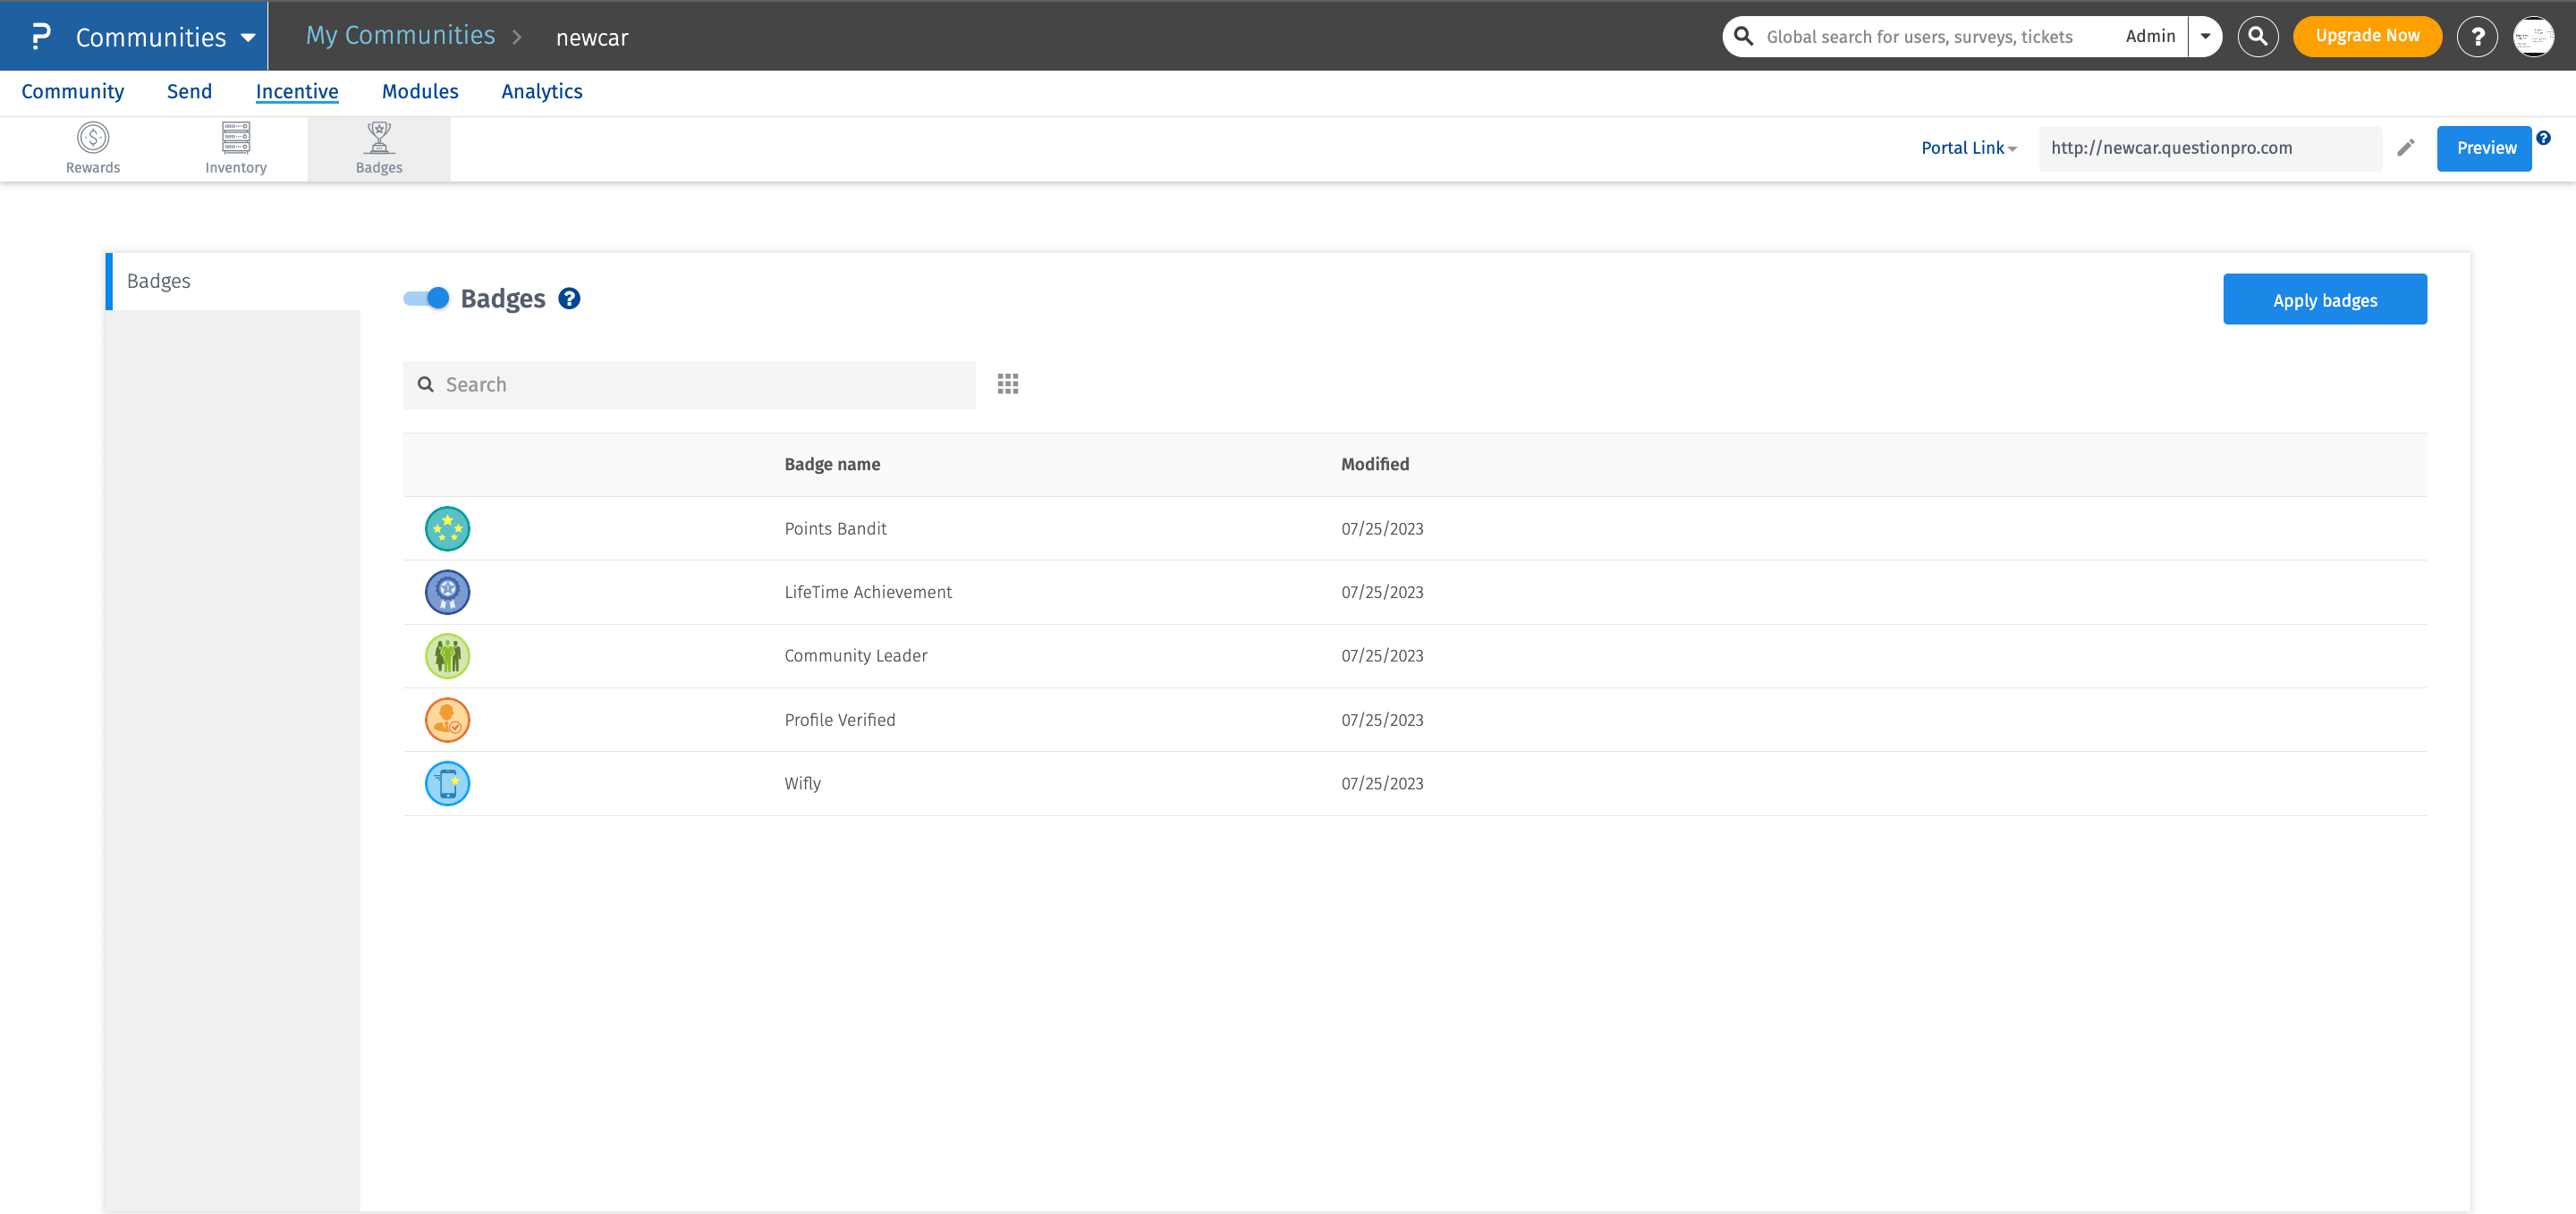Viewport: 2576px width, 1214px height.
Task: Open the Portal Link dropdown
Action: pos(1967,147)
